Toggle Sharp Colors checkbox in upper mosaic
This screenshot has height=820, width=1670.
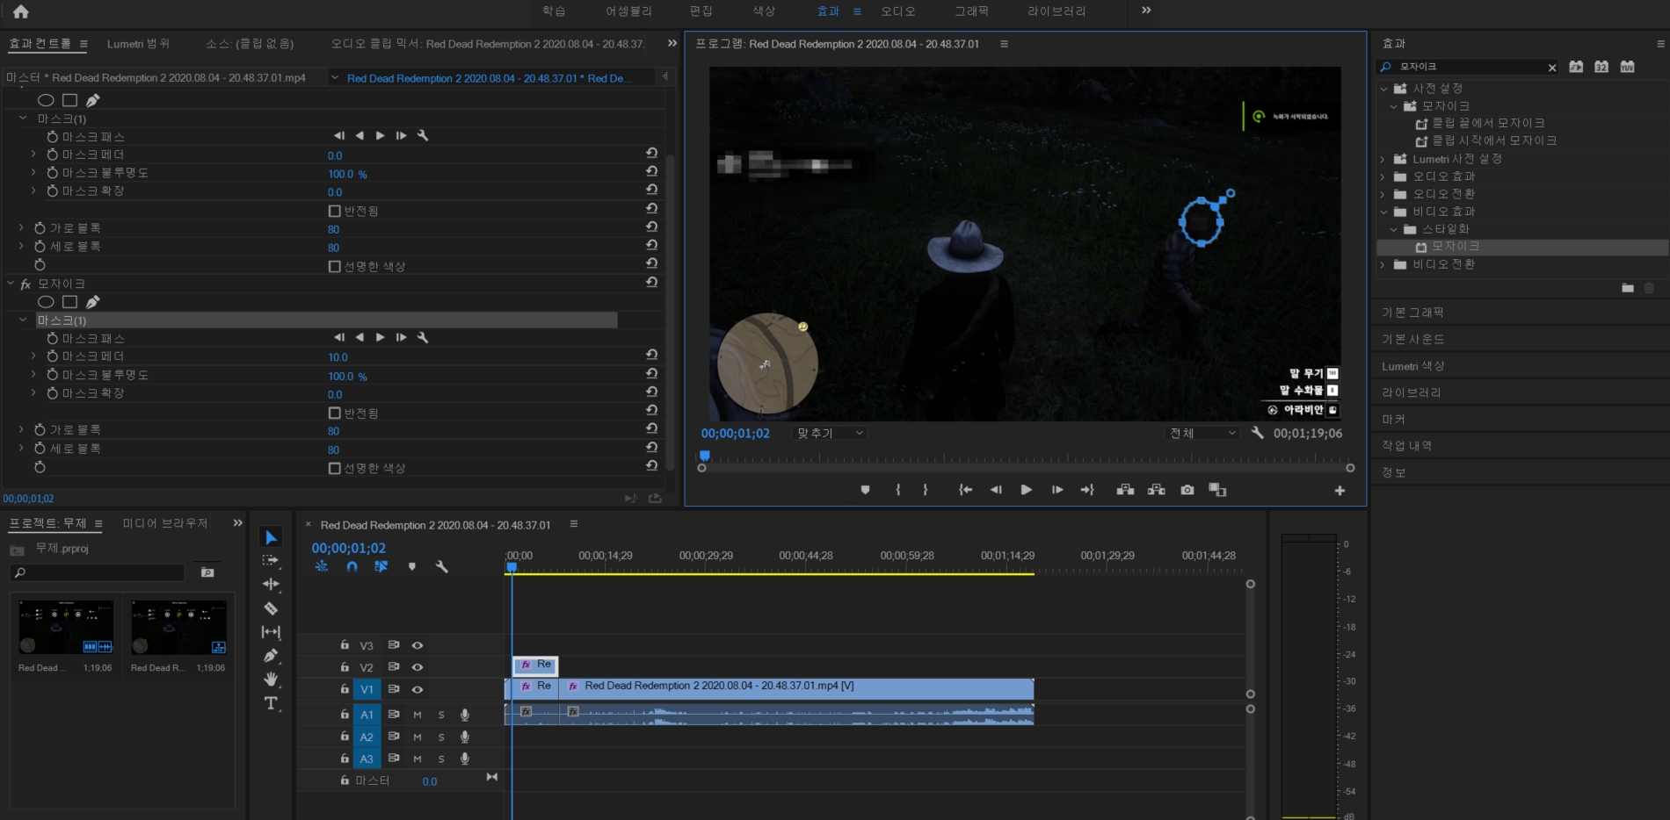334,266
